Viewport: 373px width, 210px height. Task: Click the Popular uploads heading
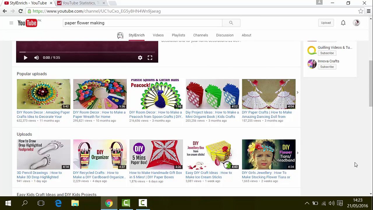pyautogui.click(x=32, y=74)
